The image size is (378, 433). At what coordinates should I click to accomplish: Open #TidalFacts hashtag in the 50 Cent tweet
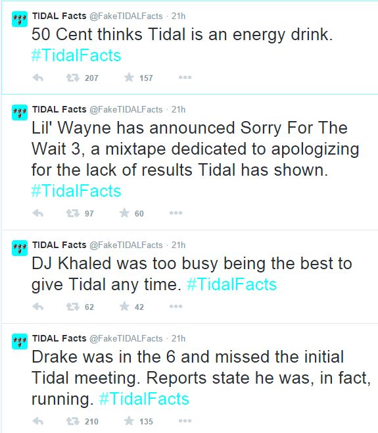point(76,55)
